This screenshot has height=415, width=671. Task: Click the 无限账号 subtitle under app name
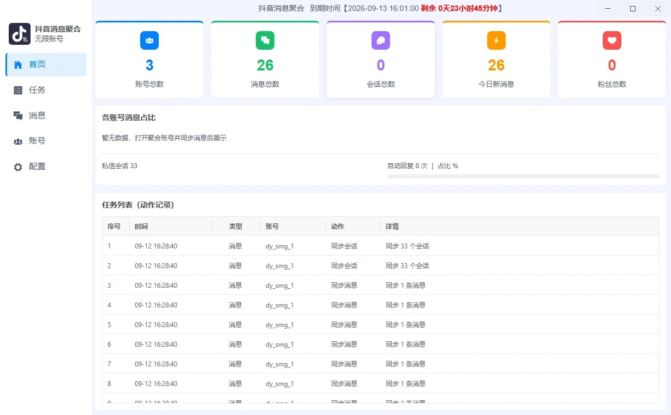point(49,39)
